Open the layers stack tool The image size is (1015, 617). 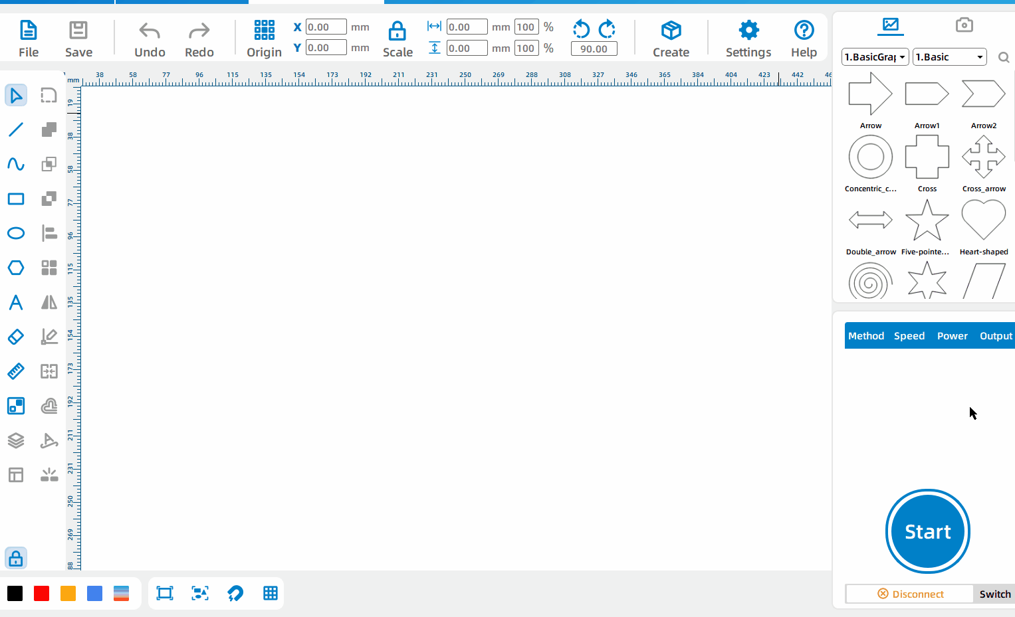(x=16, y=440)
